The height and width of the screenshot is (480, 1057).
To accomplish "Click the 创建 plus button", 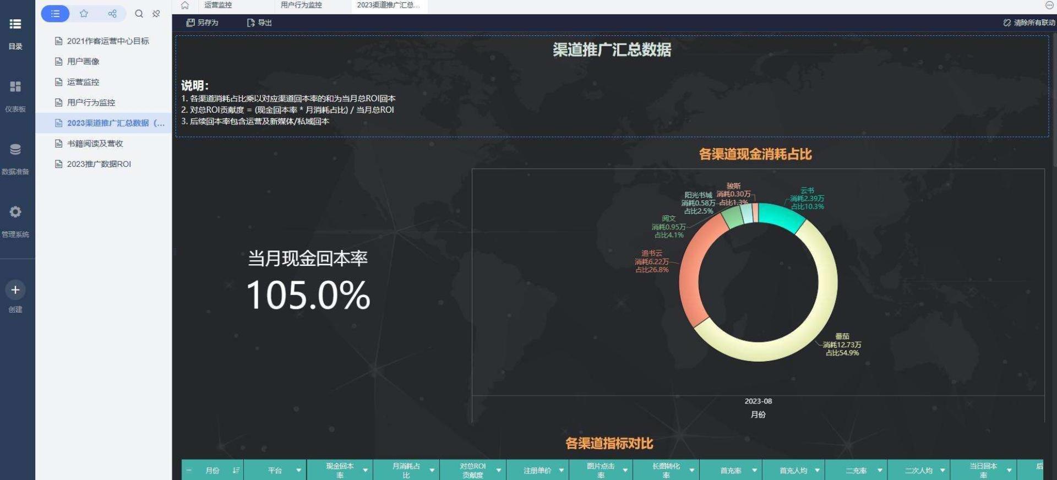I will pyautogui.click(x=15, y=290).
